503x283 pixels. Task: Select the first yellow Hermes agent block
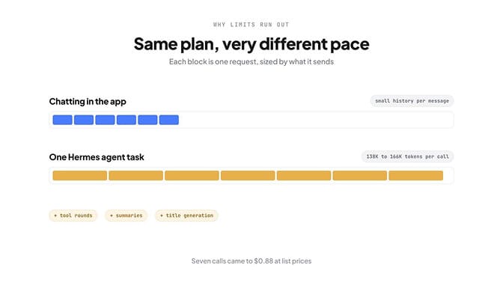pos(80,175)
